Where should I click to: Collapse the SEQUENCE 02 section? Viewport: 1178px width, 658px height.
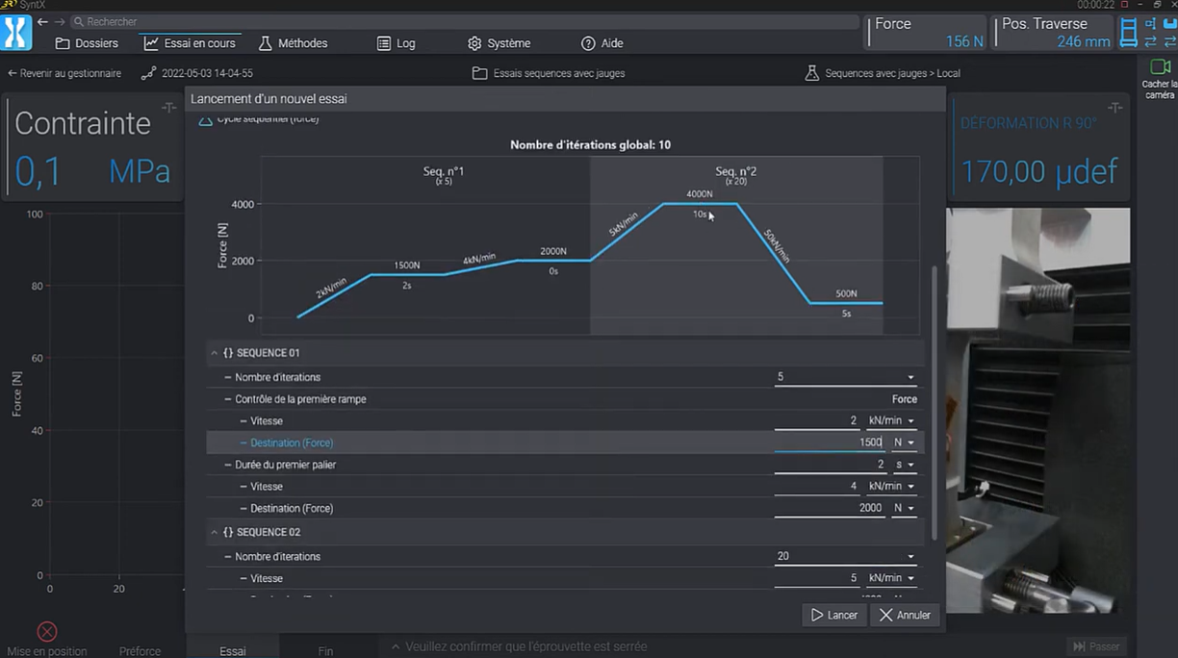pos(215,532)
